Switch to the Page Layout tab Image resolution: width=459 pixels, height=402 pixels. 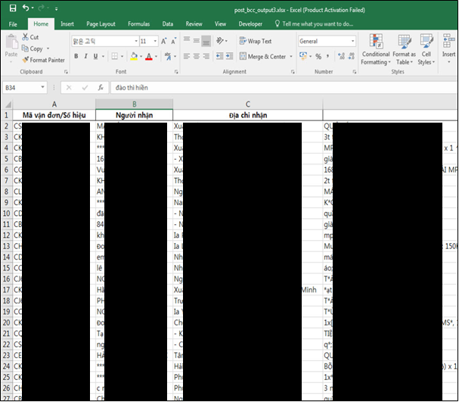click(x=101, y=24)
